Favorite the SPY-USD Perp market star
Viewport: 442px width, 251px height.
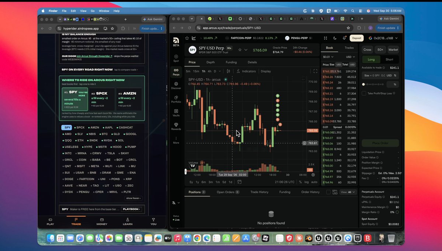click(x=240, y=50)
